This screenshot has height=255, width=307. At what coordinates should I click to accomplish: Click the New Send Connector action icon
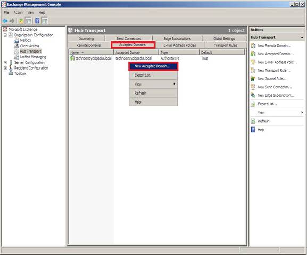click(253, 87)
